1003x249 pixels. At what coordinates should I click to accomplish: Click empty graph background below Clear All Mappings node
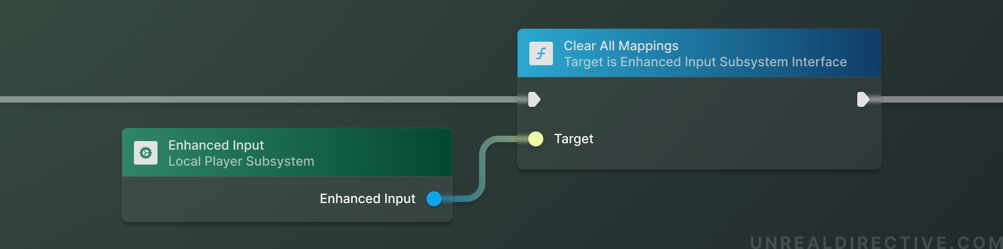tap(697, 208)
